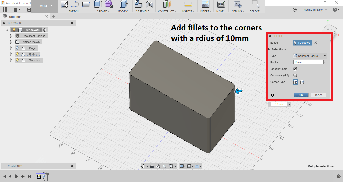Activate the radio button beside (Unsaved) component

(45, 30)
